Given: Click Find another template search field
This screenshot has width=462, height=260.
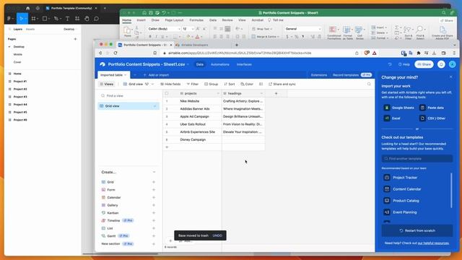Looking at the screenshot, I should point(417,159).
